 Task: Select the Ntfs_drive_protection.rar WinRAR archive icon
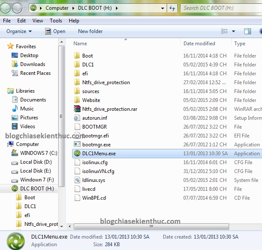click(77, 109)
